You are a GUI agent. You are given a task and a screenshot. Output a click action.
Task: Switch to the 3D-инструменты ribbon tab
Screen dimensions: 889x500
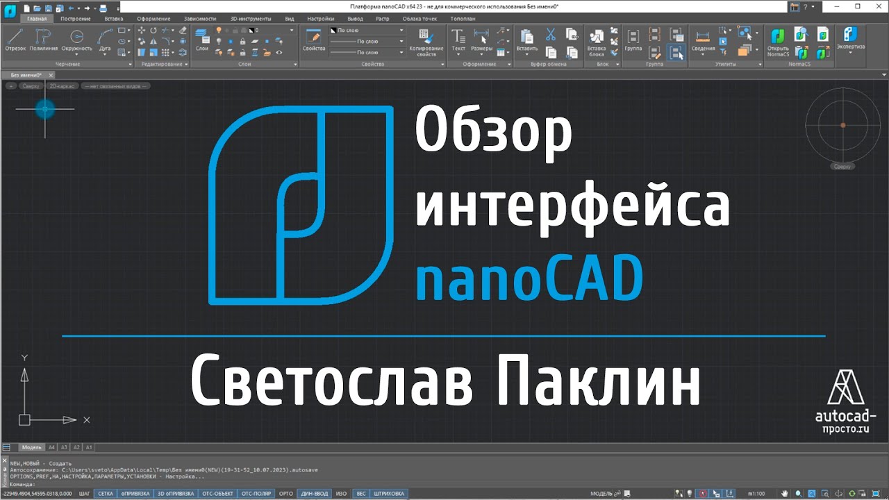(251, 19)
